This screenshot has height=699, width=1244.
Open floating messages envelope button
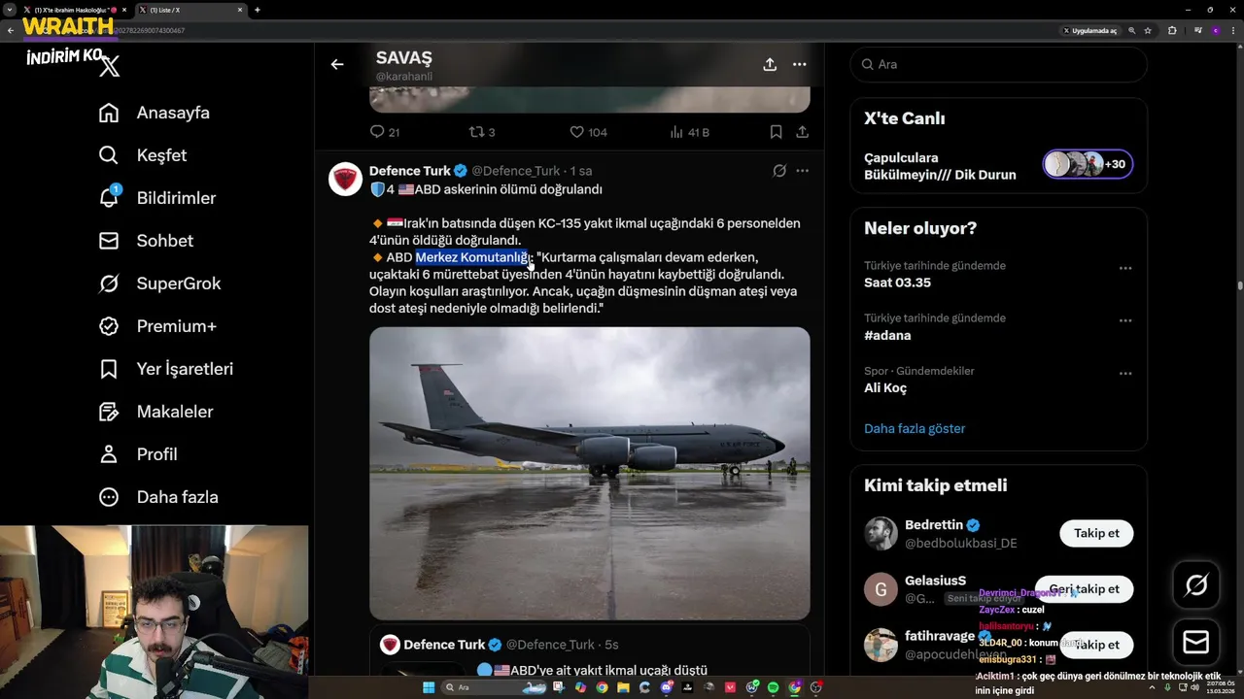coord(1196,643)
